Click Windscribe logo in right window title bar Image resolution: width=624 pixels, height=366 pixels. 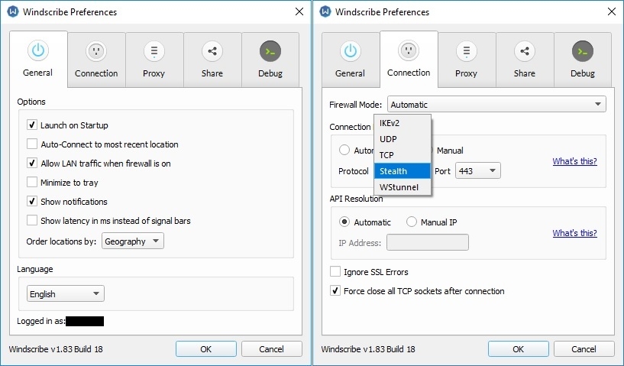pos(325,11)
